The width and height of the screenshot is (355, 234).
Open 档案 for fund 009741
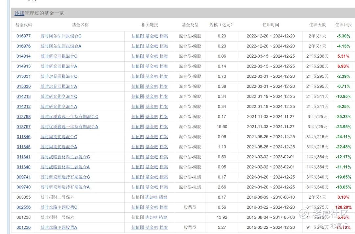pos(164,177)
